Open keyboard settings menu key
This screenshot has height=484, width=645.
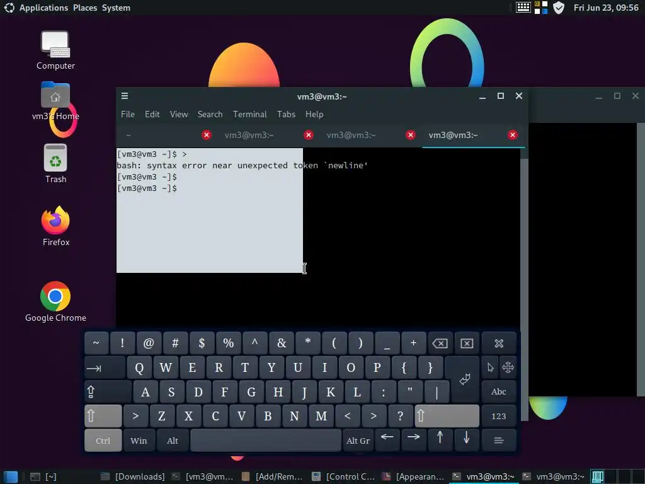pyautogui.click(x=499, y=441)
